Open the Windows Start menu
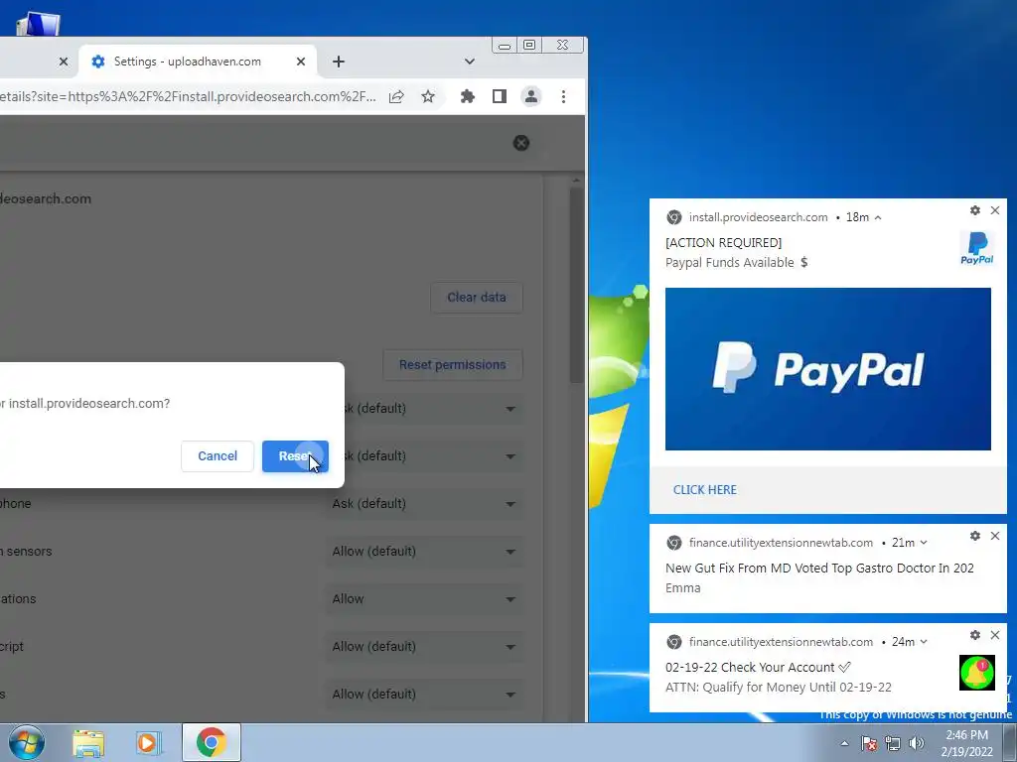The height and width of the screenshot is (762, 1017). point(27,742)
